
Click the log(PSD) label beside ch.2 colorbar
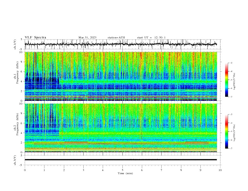pyautogui.click(x=234, y=133)
